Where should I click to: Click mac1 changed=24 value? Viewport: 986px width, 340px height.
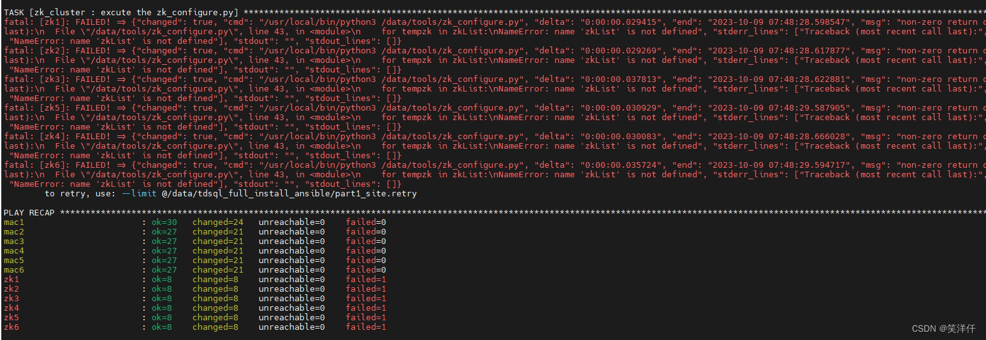tap(218, 222)
